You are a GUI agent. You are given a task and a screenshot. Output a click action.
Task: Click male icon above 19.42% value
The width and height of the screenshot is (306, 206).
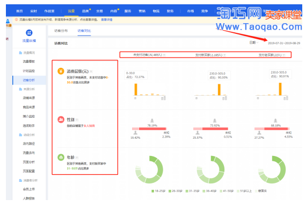[x=135, y=133]
